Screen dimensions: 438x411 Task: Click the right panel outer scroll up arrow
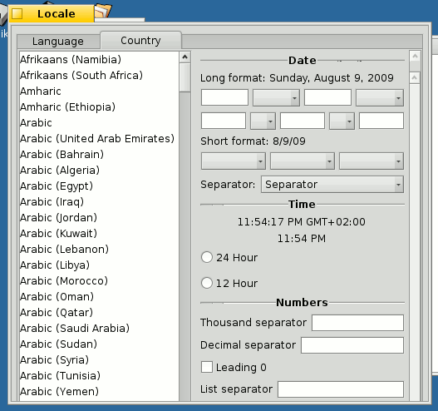[x=415, y=57]
